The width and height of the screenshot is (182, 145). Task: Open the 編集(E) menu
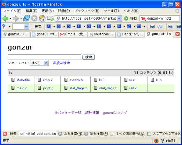pos(31,11)
